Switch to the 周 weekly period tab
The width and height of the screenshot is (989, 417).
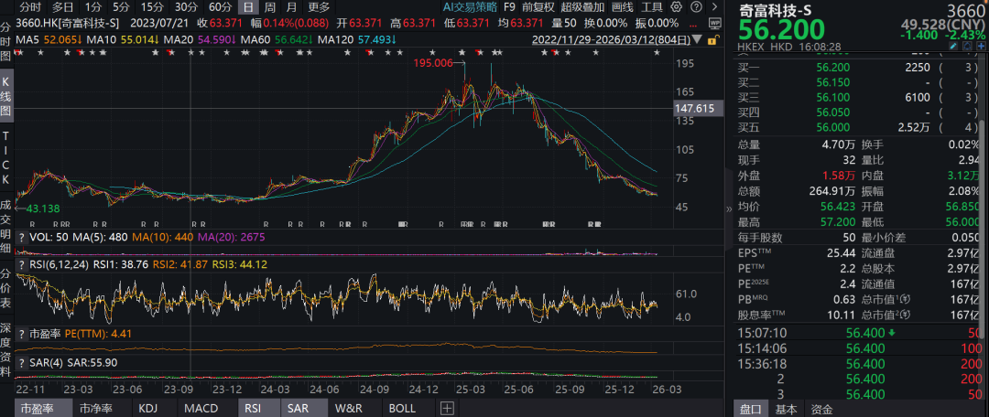tap(270, 7)
